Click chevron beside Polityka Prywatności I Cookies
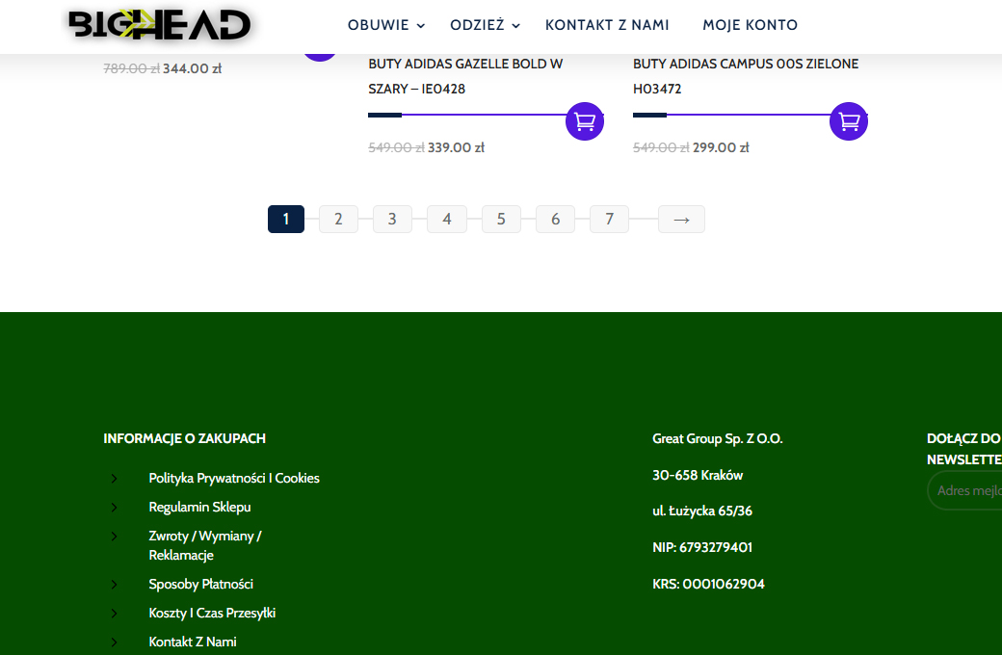 (115, 478)
